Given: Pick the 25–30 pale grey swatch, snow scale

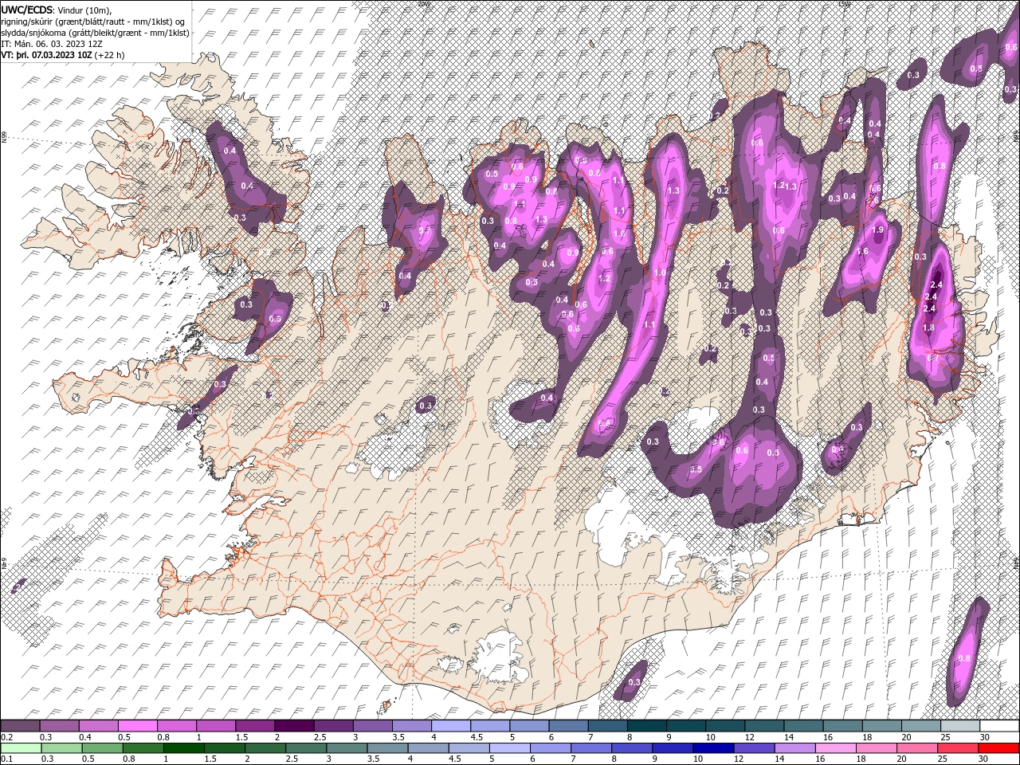Looking at the screenshot, I should pyautogui.click(x=959, y=726).
